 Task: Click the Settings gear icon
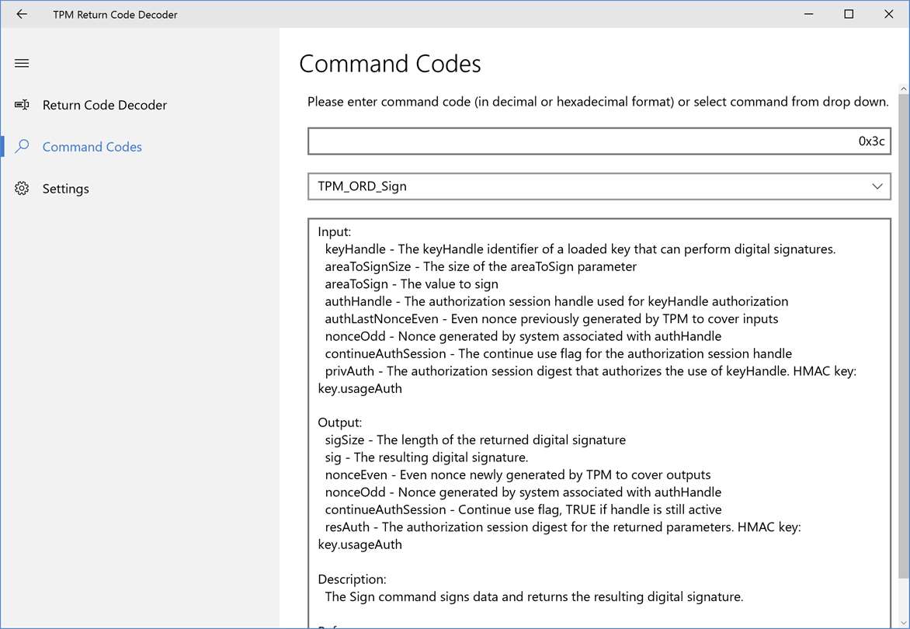[22, 189]
